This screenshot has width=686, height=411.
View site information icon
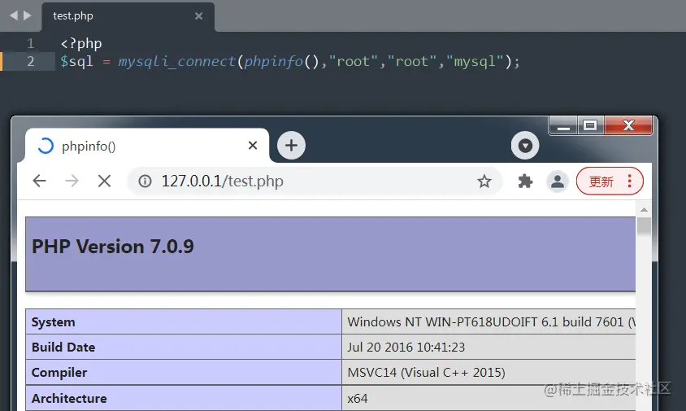[145, 181]
